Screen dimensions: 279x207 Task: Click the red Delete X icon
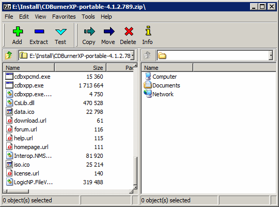(129, 32)
